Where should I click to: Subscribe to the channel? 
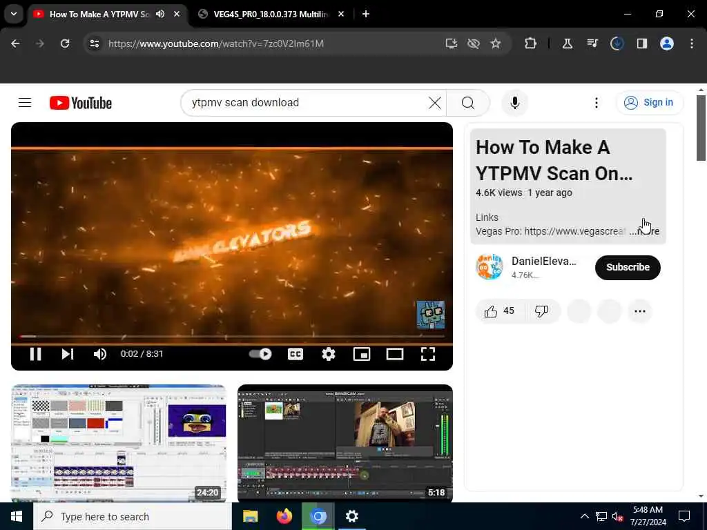click(x=628, y=267)
